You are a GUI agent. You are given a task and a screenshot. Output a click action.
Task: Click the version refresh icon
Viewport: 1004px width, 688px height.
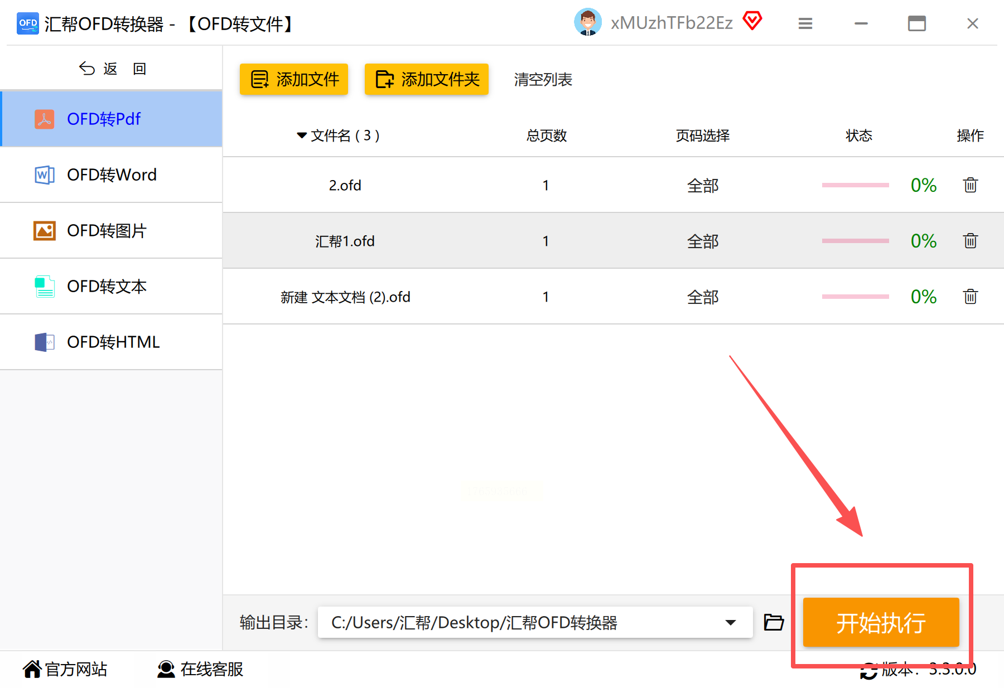tap(868, 670)
